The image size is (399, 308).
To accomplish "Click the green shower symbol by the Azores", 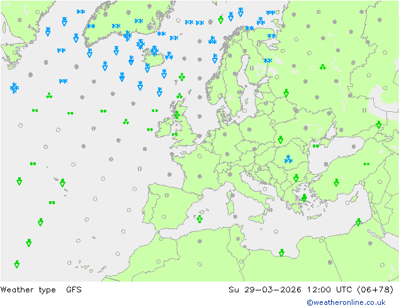I will (62, 183).
